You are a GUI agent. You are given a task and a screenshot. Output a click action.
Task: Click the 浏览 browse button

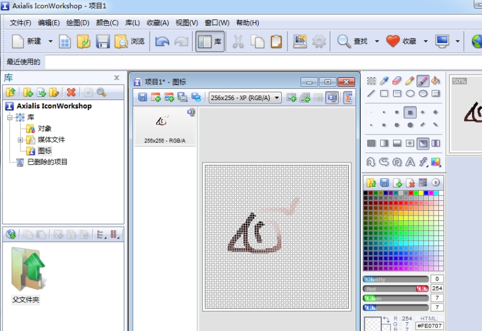point(130,41)
